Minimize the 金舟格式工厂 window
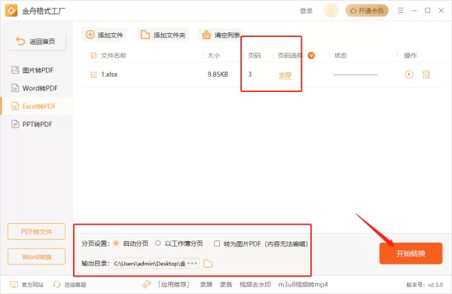 click(x=414, y=11)
